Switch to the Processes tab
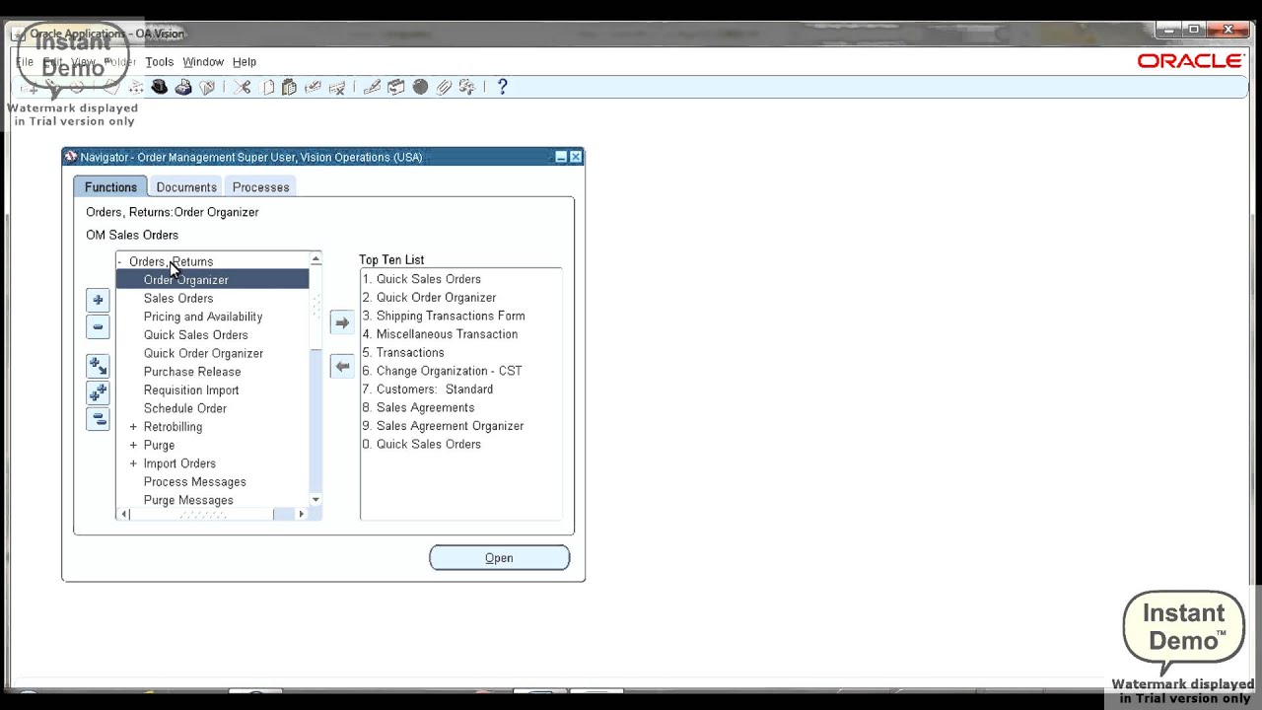 (261, 187)
